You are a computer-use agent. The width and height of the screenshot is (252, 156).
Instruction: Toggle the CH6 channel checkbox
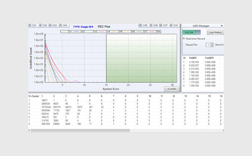(x=151, y=25)
